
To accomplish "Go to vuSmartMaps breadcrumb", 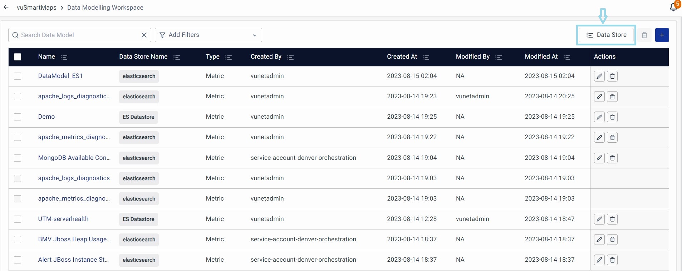I will pos(36,8).
